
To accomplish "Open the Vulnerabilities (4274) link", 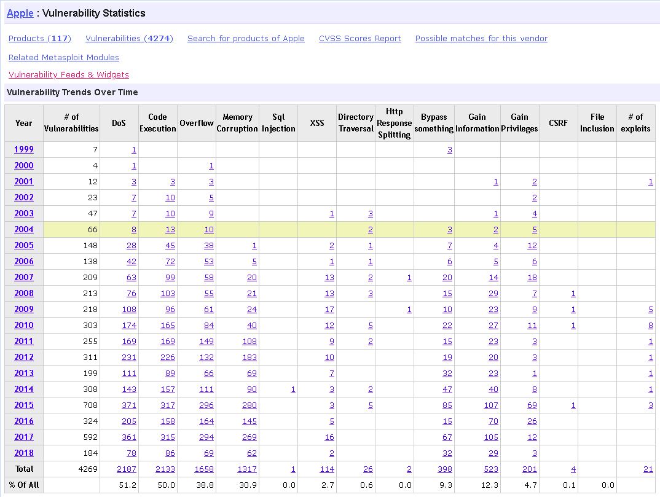I will click(129, 38).
